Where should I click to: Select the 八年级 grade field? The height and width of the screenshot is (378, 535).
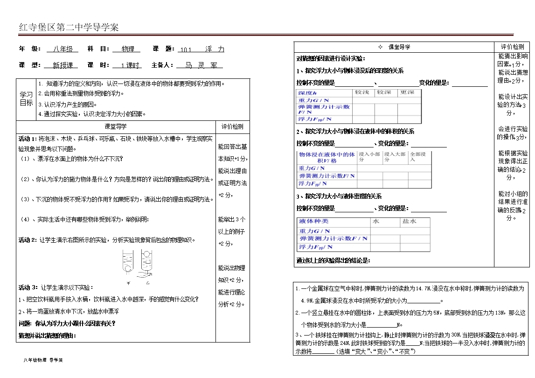click(63, 49)
